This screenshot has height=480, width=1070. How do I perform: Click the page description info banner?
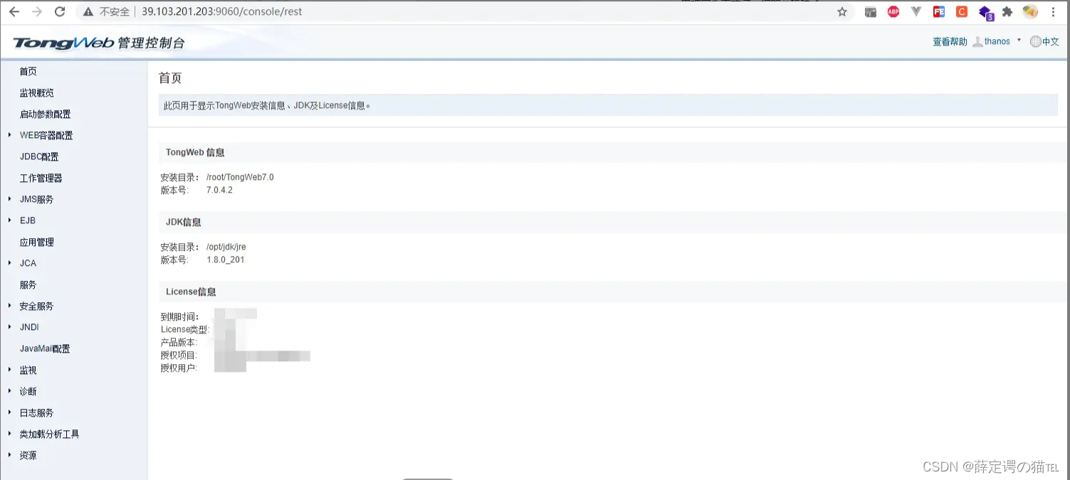coord(608,105)
